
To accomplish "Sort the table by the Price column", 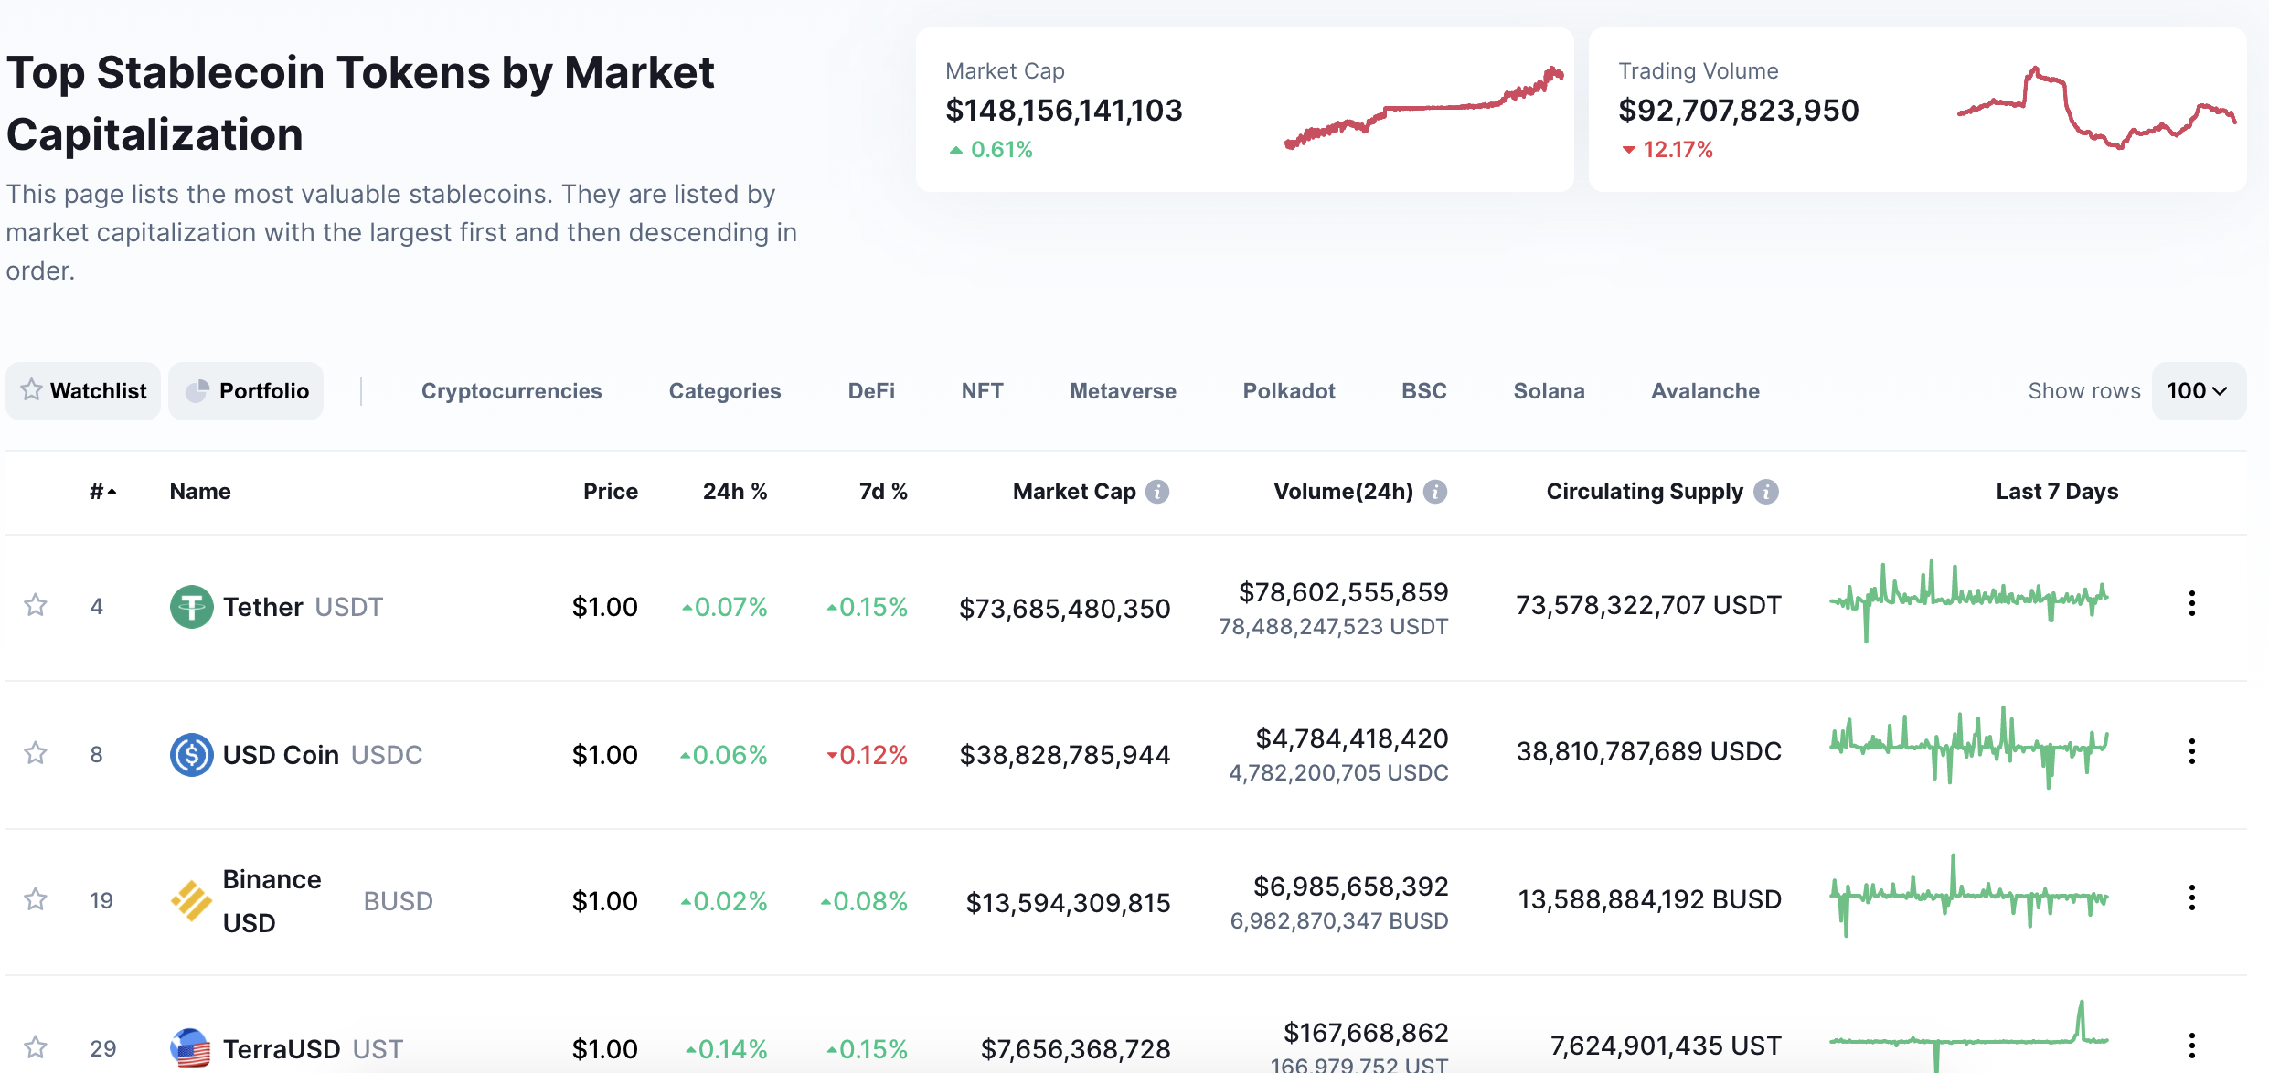I will pyautogui.click(x=611, y=492).
